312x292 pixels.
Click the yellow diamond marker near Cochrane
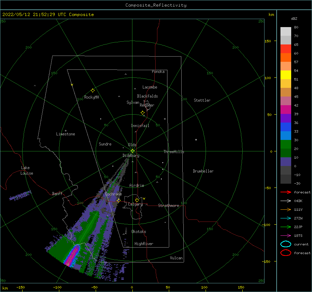click(x=119, y=200)
